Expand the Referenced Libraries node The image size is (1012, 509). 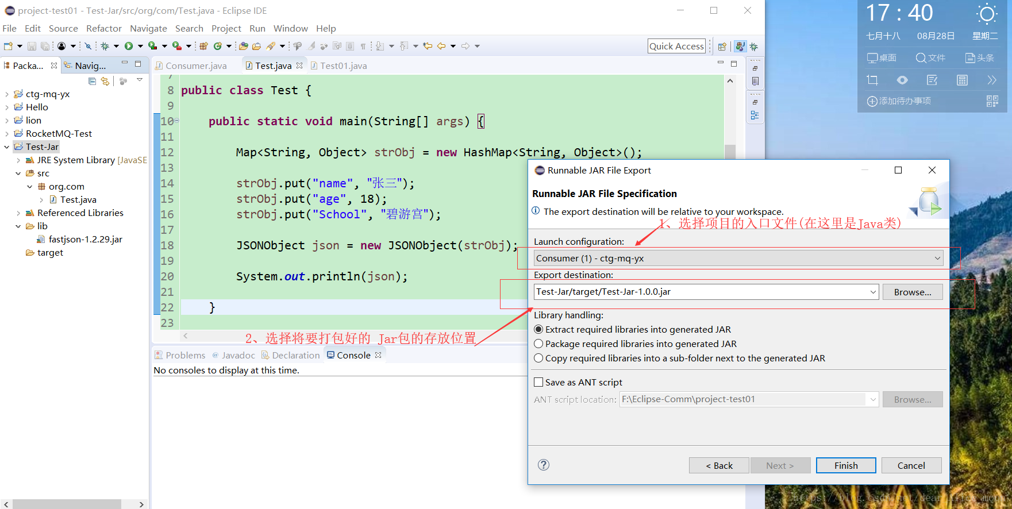[x=18, y=213]
